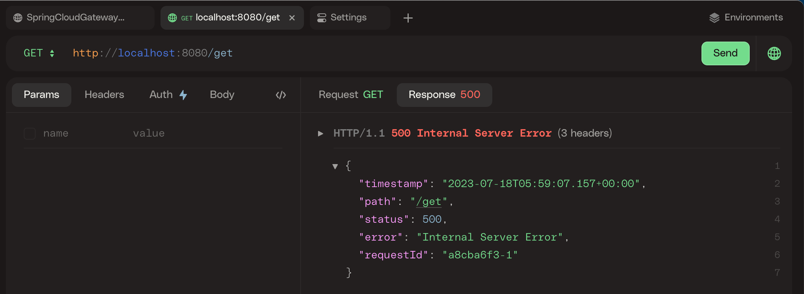This screenshot has width=804, height=294.
Task: Click the Settings tab icon
Action: (x=321, y=18)
